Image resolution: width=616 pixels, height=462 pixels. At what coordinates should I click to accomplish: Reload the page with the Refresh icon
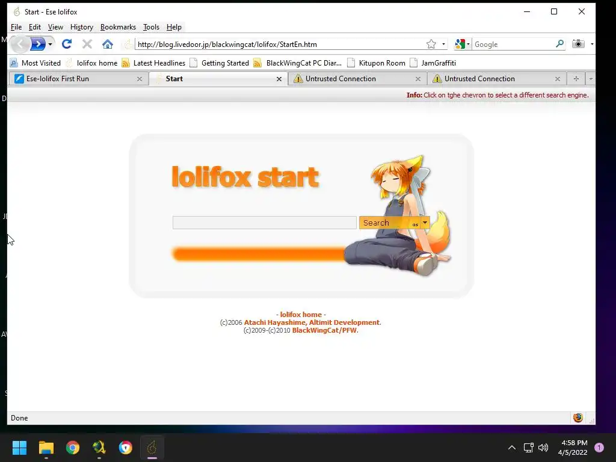click(x=67, y=44)
